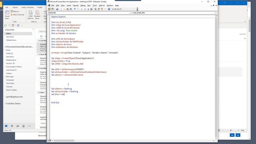Open the Edit menu in VBA editor
Viewport: 256px width, 144px height.
(58, 6)
